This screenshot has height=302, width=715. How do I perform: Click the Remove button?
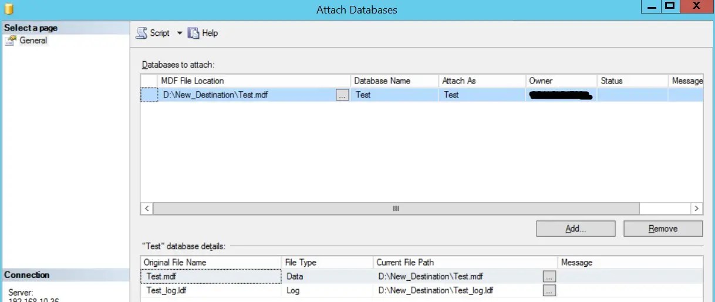pyautogui.click(x=663, y=229)
